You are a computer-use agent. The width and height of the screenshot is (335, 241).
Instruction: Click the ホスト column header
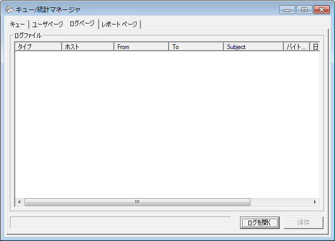(x=88, y=47)
